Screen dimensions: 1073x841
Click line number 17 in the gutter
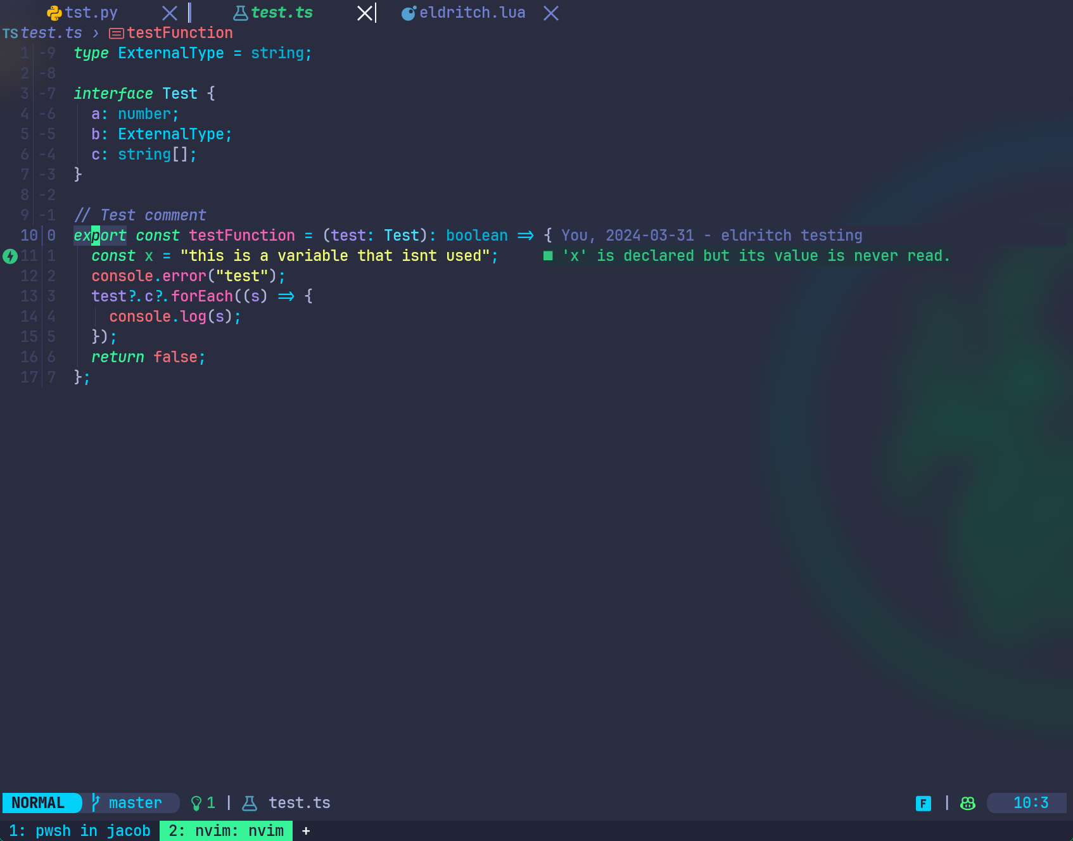pyautogui.click(x=29, y=377)
